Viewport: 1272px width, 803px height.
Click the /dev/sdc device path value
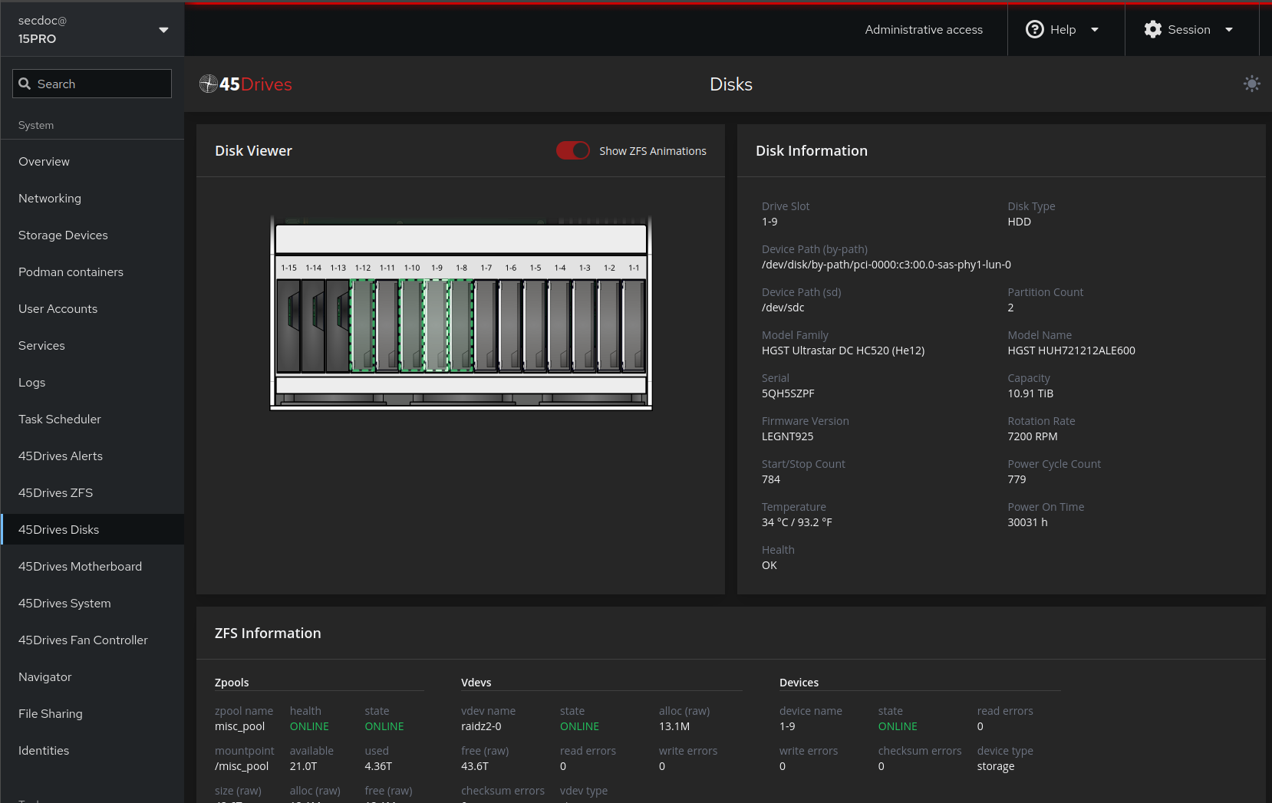pos(783,308)
